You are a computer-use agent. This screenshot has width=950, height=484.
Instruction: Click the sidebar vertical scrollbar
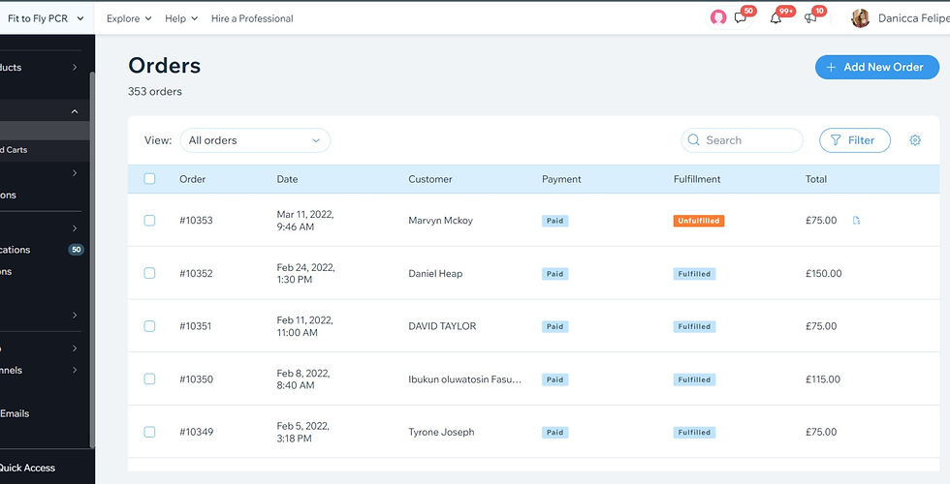[x=92, y=260]
